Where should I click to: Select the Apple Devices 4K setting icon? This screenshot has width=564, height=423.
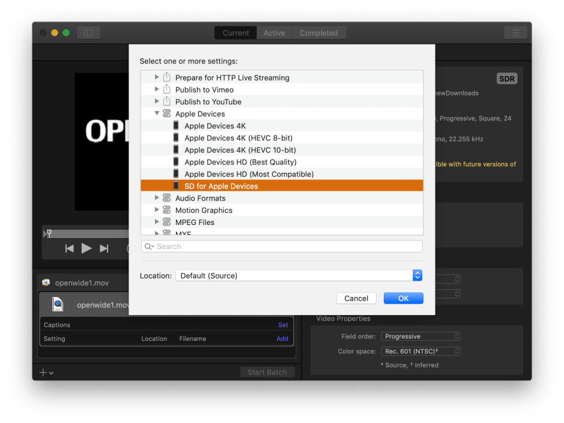coord(176,125)
